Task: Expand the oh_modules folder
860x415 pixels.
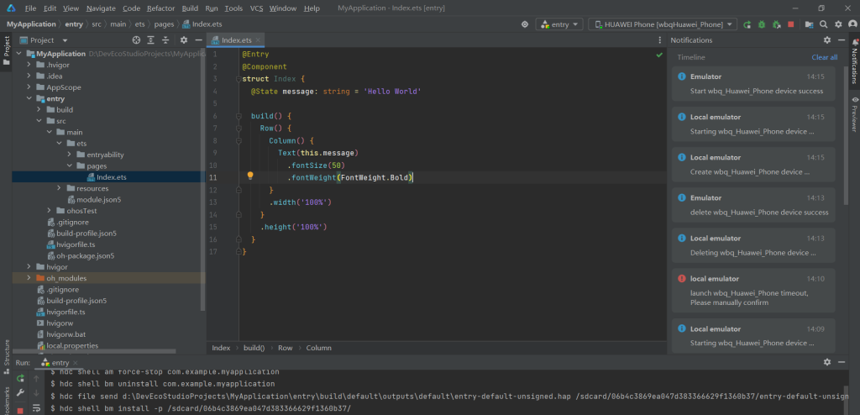Action: coord(29,278)
